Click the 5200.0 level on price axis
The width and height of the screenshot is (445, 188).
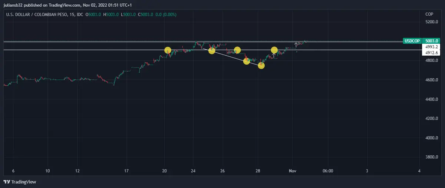tap(432, 22)
